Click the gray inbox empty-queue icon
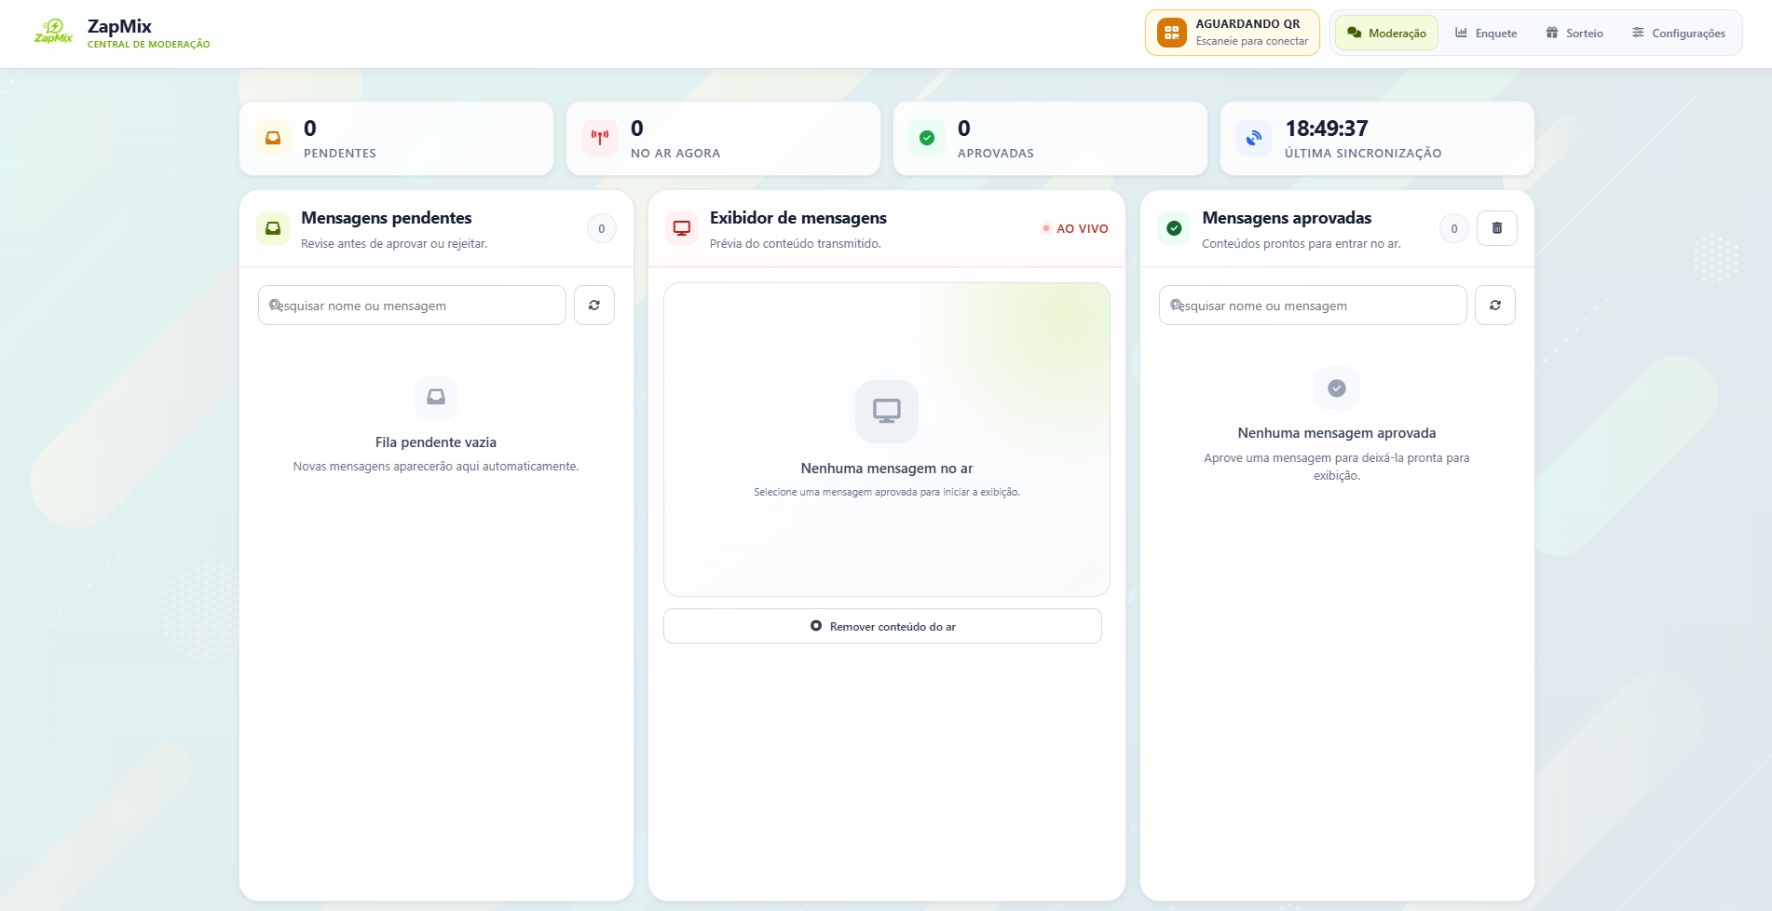The image size is (1772, 911). click(436, 397)
